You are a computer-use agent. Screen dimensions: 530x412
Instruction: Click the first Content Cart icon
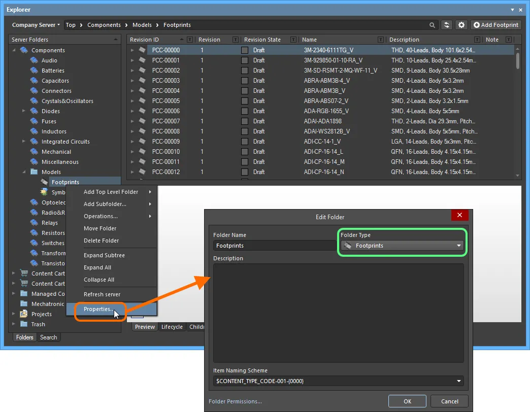(24, 273)
